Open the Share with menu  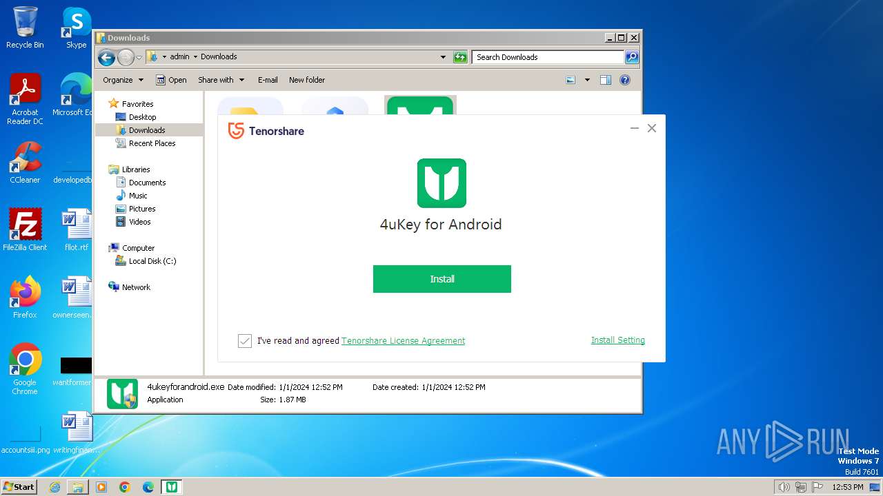tap(221, 80)
